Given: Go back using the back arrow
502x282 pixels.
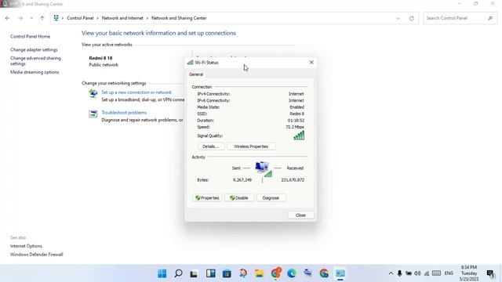Looking at the screenshot, I should coord(7,18).
